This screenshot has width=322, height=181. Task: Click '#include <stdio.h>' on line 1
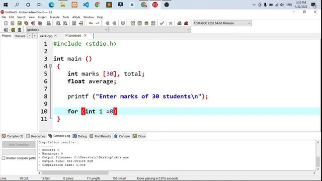click(85, 44)
